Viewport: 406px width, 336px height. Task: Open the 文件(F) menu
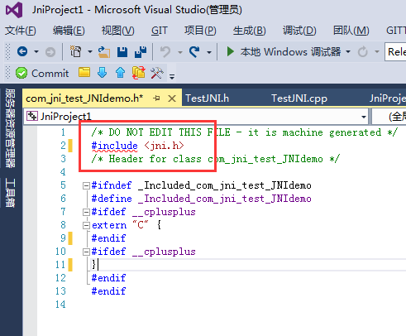[x=21, y=31]
